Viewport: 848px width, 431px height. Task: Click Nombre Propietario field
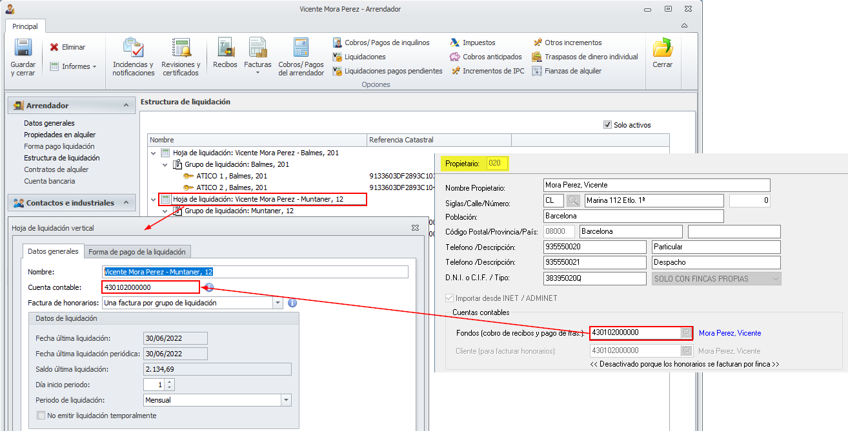pyautogui.click(x=658, y=185)
